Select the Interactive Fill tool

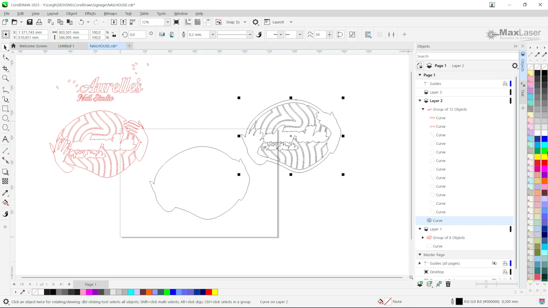click(5, 203)
